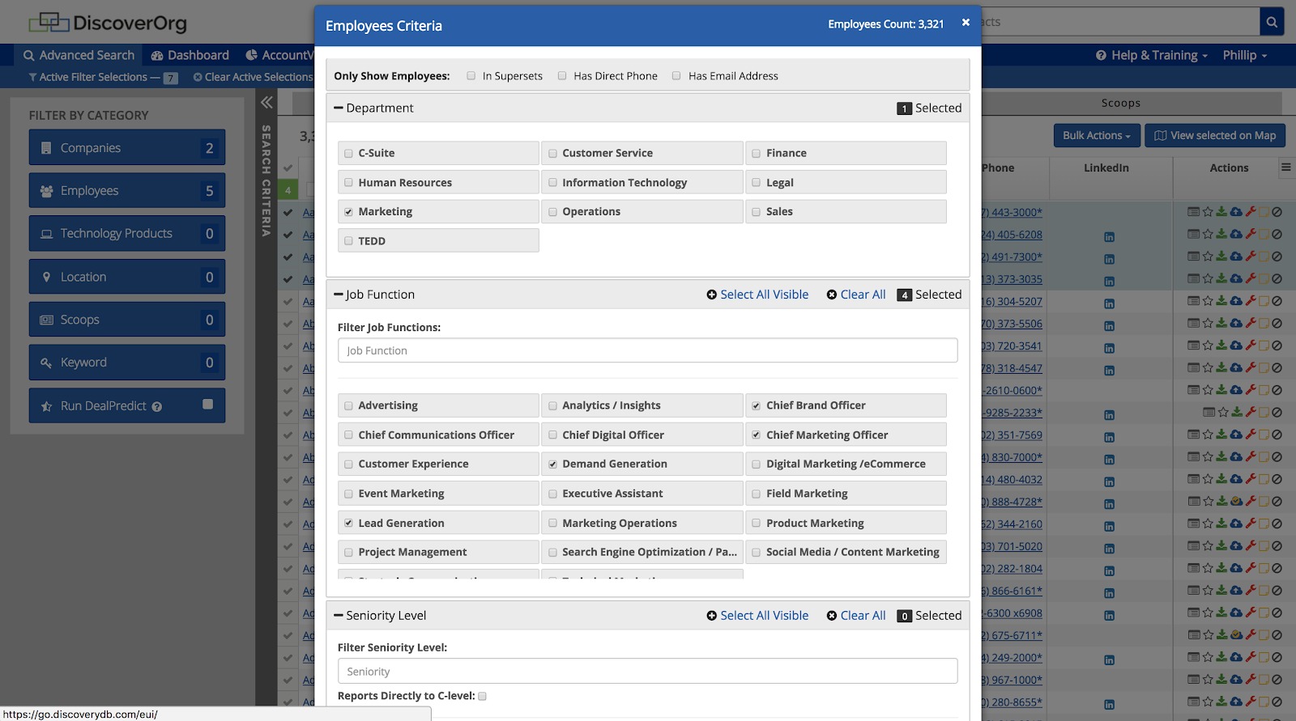Collapse the Department section
Screen dimensions: 1296x721
(339, 108)
